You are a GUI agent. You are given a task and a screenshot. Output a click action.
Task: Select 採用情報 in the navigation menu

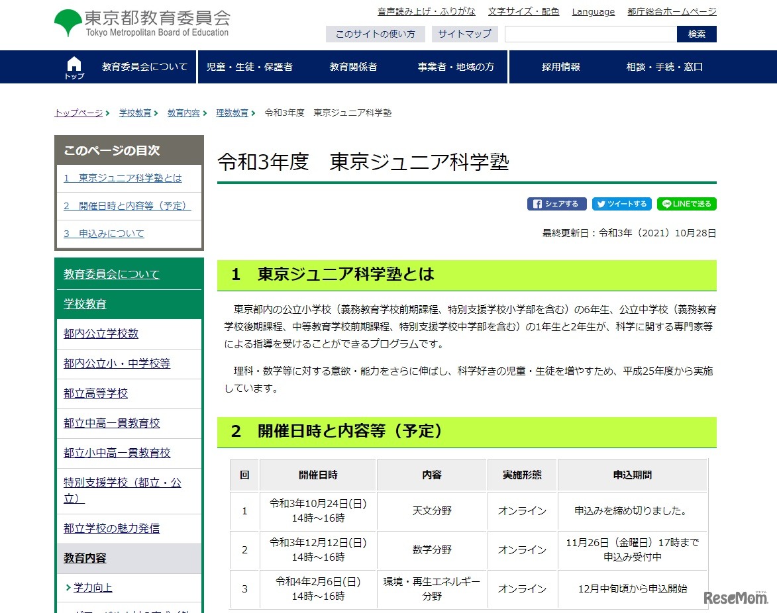pos(559,67)
